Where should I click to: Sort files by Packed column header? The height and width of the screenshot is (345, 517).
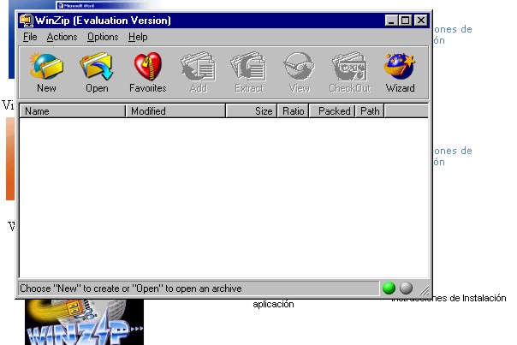point(333,111)
